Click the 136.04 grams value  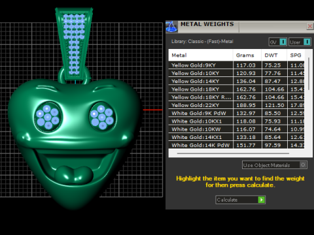tap(246, 81)
